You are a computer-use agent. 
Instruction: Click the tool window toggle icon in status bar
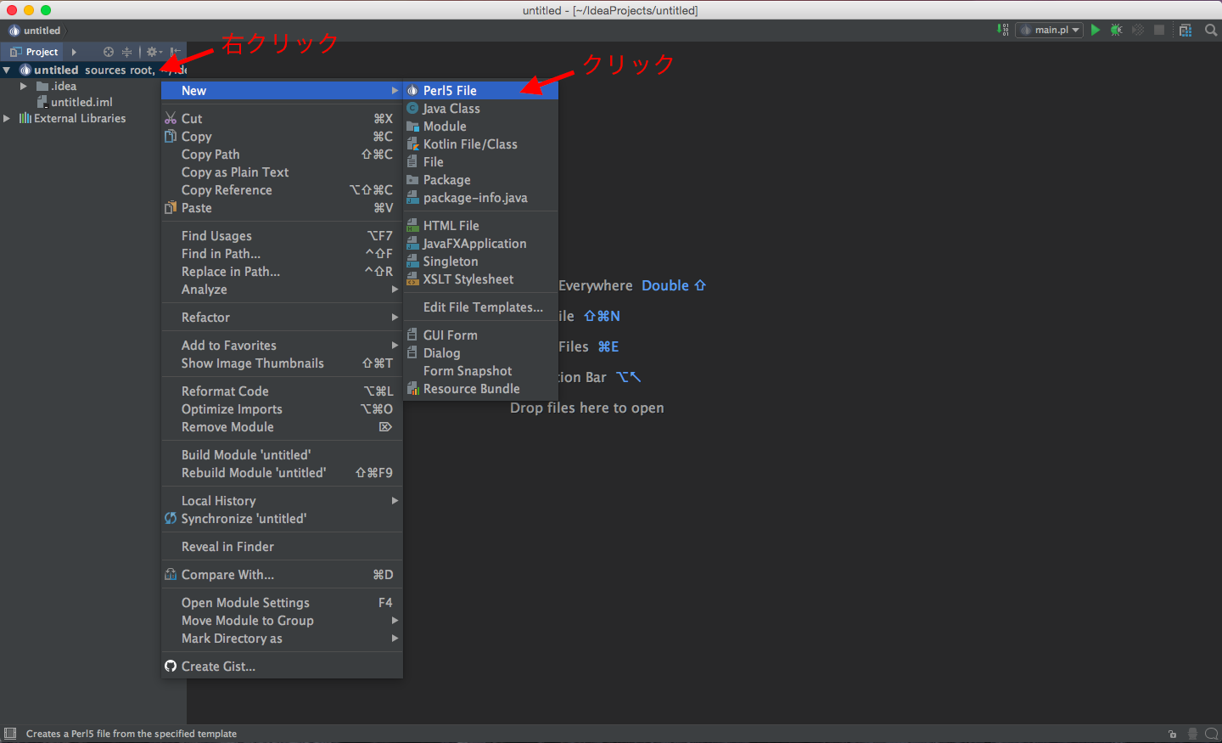click(x=10, y=734)
